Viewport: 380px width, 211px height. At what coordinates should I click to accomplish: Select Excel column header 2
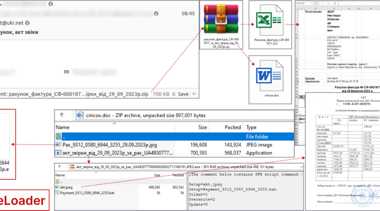click(x=315, y=9)
